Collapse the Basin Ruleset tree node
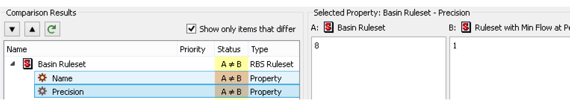 13,64
